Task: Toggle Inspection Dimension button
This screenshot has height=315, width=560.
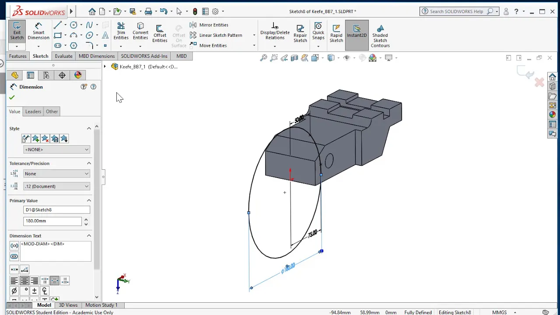Action: point(14,256)
